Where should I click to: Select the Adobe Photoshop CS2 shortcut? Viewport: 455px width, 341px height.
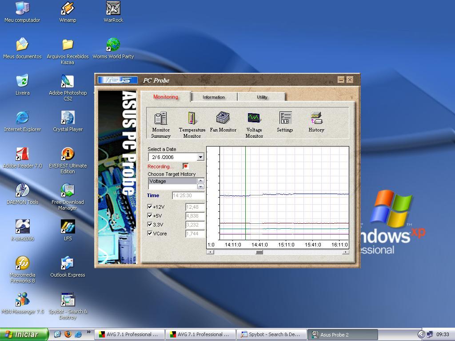(68, 87)
